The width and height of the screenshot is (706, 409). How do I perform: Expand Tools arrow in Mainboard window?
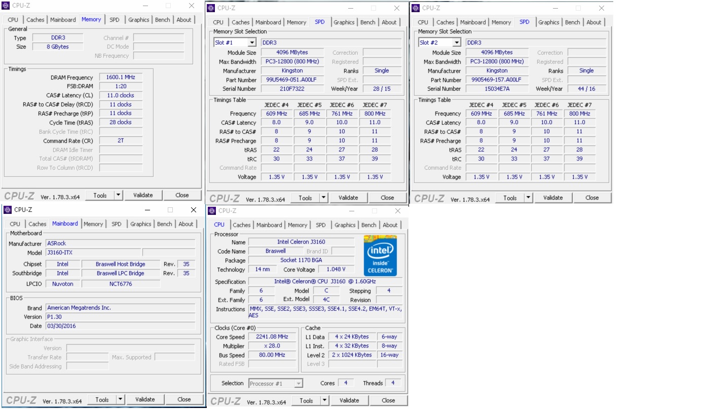tap(120, 399)
